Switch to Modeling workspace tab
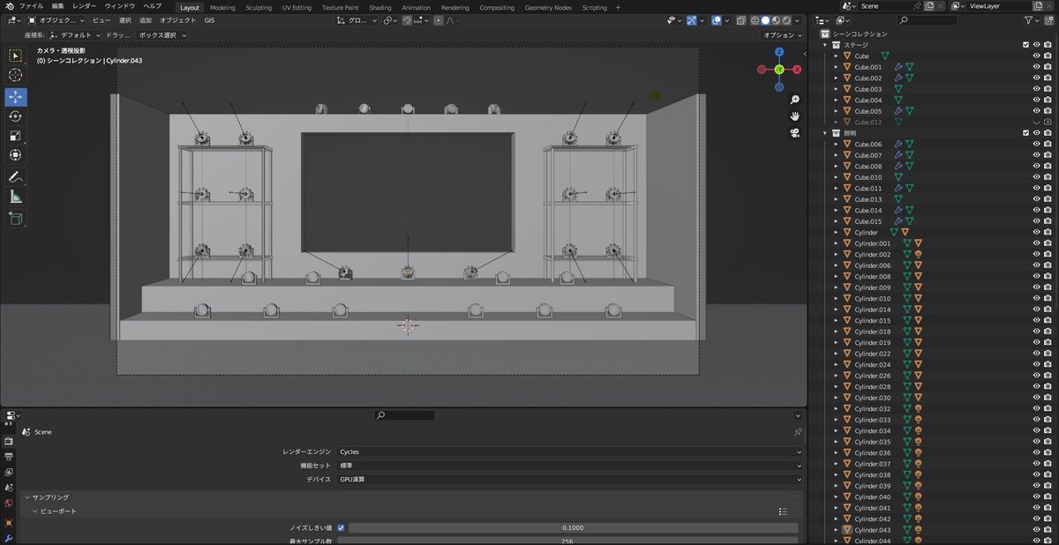 click(222, 7)
